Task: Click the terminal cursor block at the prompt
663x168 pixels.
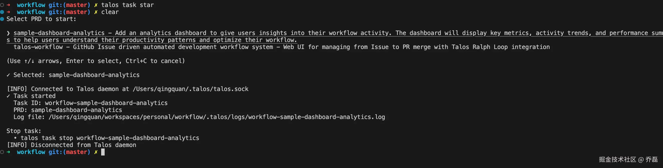Action: point(103,152)
